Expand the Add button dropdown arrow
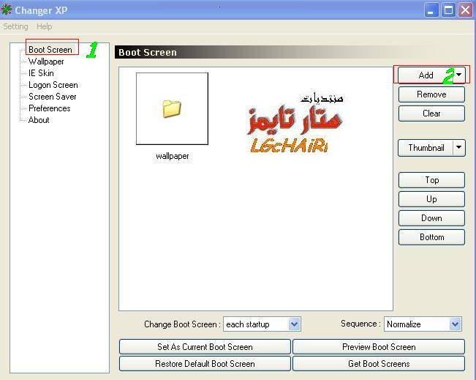Image resolution: width=476 pixels, height=380 pixels. point(459,75)
